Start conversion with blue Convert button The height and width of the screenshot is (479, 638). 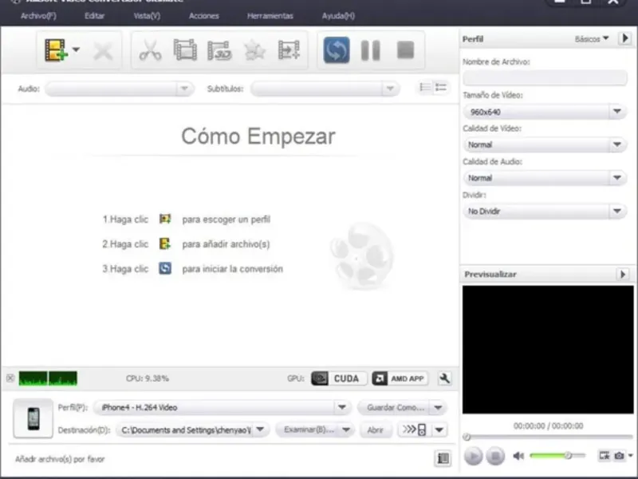tap(337, 50)
